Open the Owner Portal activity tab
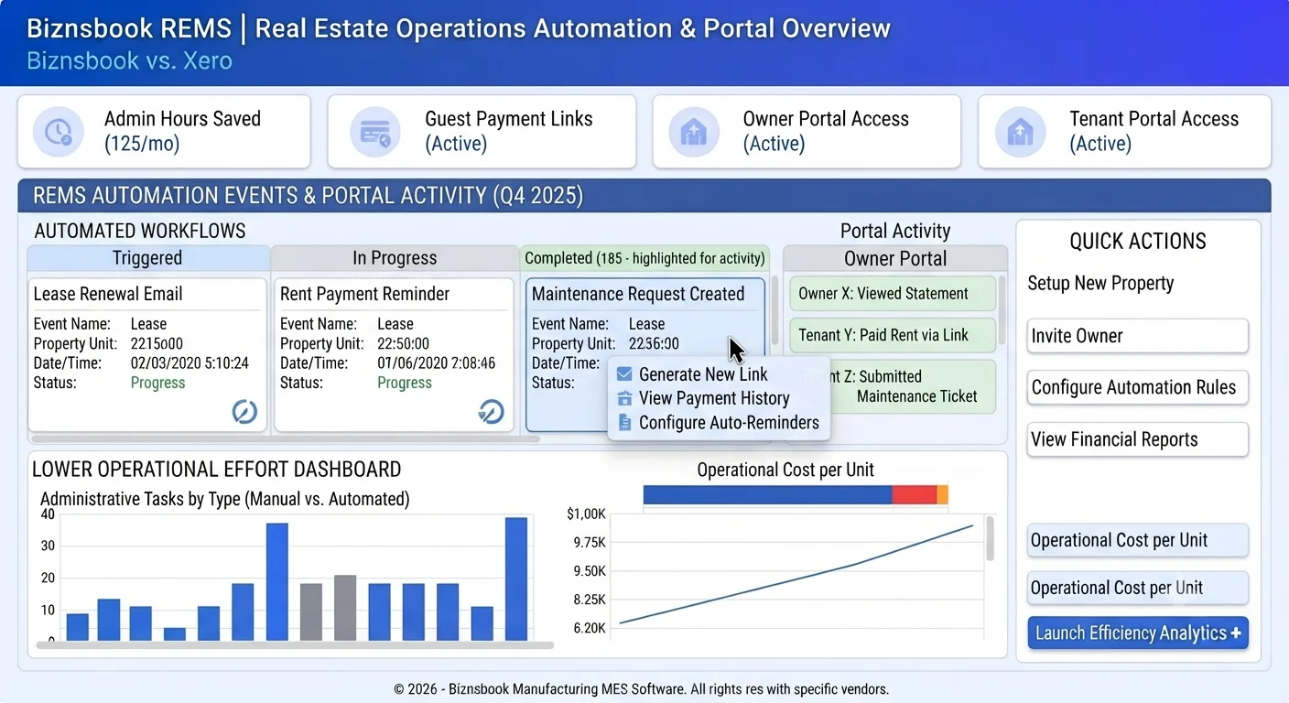 [x=895, y=258]
